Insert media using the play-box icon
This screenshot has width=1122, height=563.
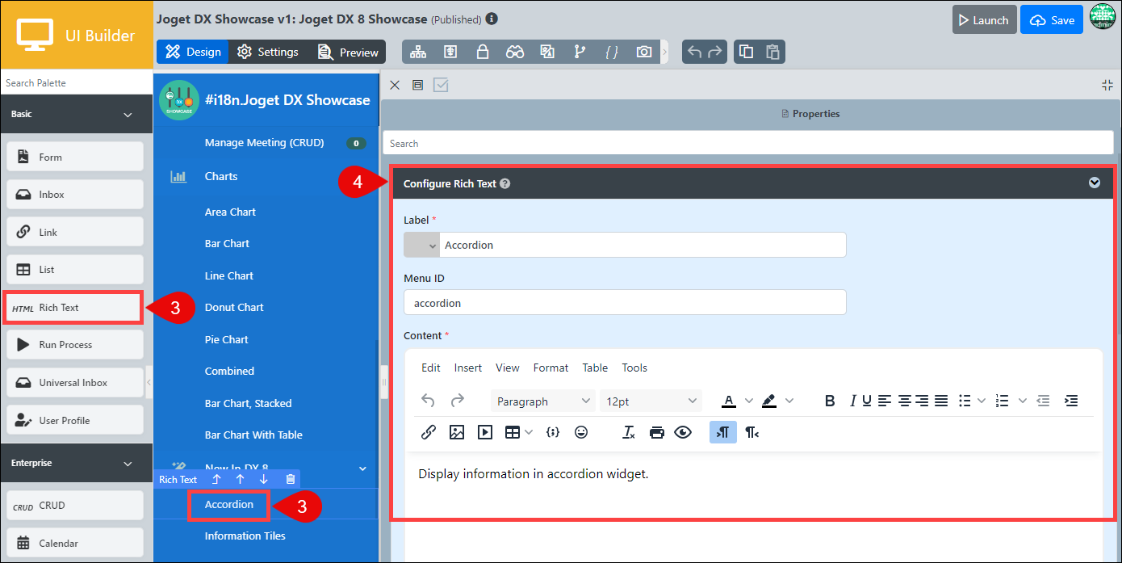click(485, 432)
